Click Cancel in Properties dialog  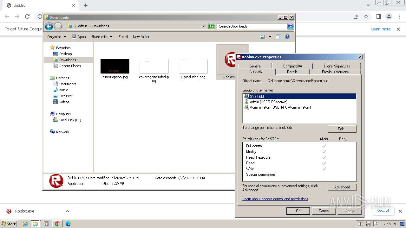(x=324, y=211)
